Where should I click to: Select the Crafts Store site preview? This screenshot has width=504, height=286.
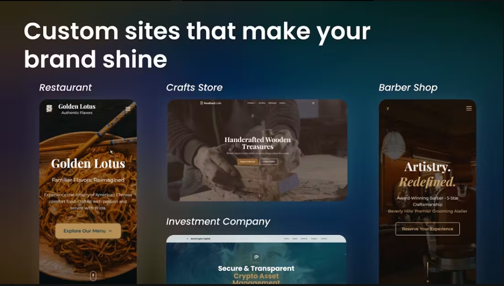coord(257,151)
